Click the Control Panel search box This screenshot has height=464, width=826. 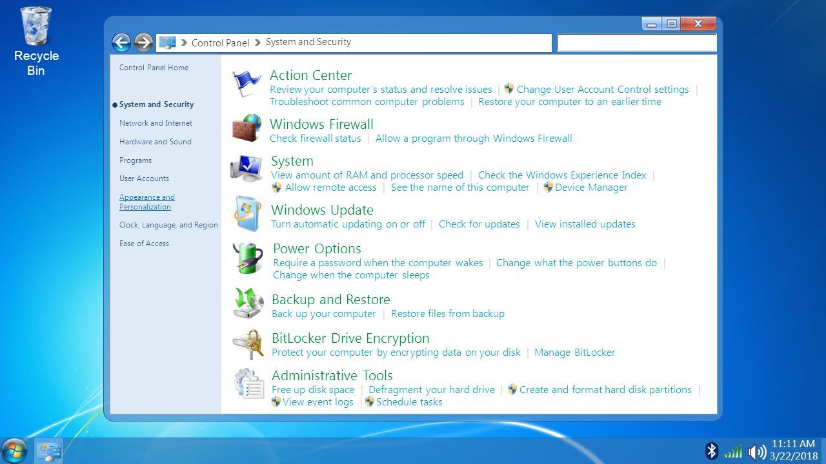tap(637, 43)
